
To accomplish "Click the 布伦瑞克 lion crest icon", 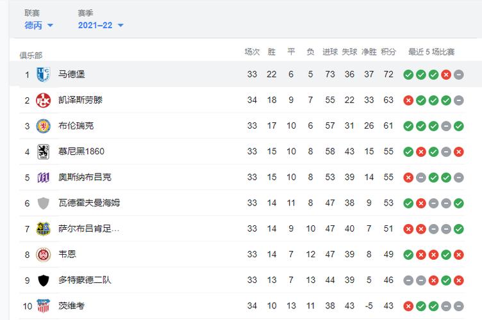I will click(x=43, y=126).
